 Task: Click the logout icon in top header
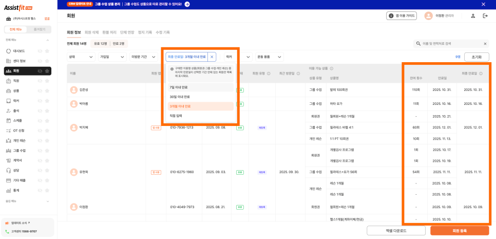point(485,16)
